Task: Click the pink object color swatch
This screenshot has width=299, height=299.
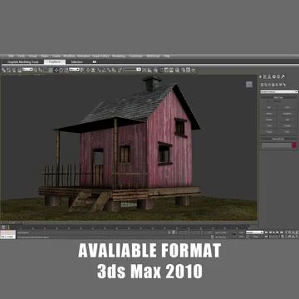Action: coord(294,145)
